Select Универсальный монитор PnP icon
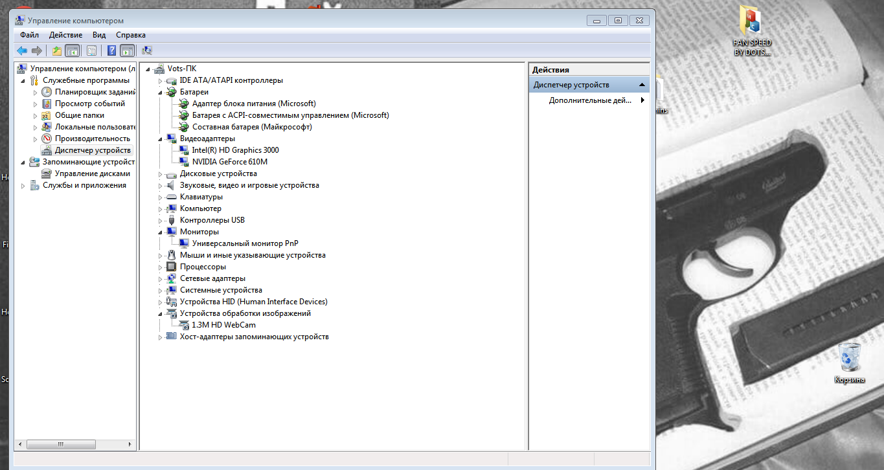The height and width of the screenshot is (470, 884). 183,243
